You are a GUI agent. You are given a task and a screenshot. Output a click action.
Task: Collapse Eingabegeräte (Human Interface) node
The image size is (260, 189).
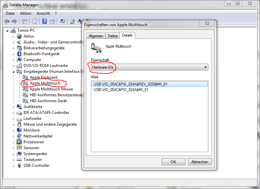click(x=13, y=72)
